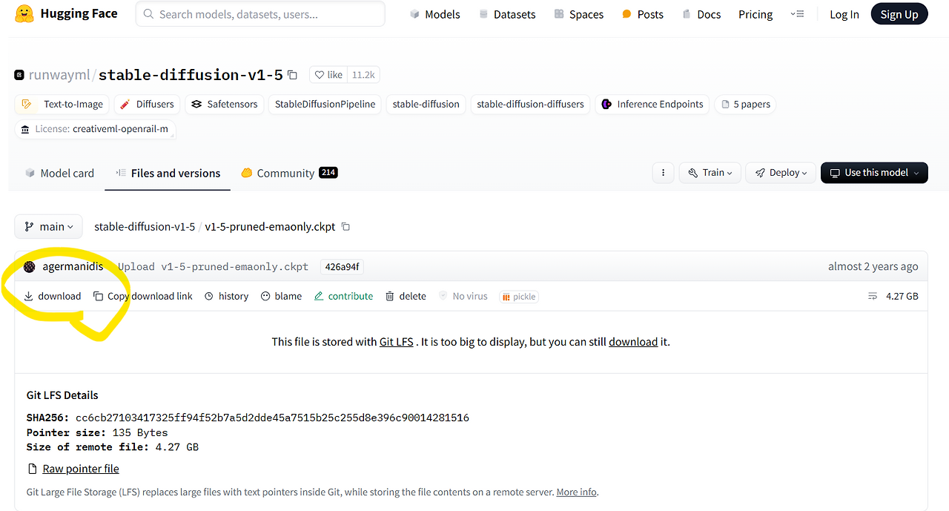Image resolution: width=949 pixels, height=511 pixels.
Task: Click the like heart icon
Action: tap(318, 74)
